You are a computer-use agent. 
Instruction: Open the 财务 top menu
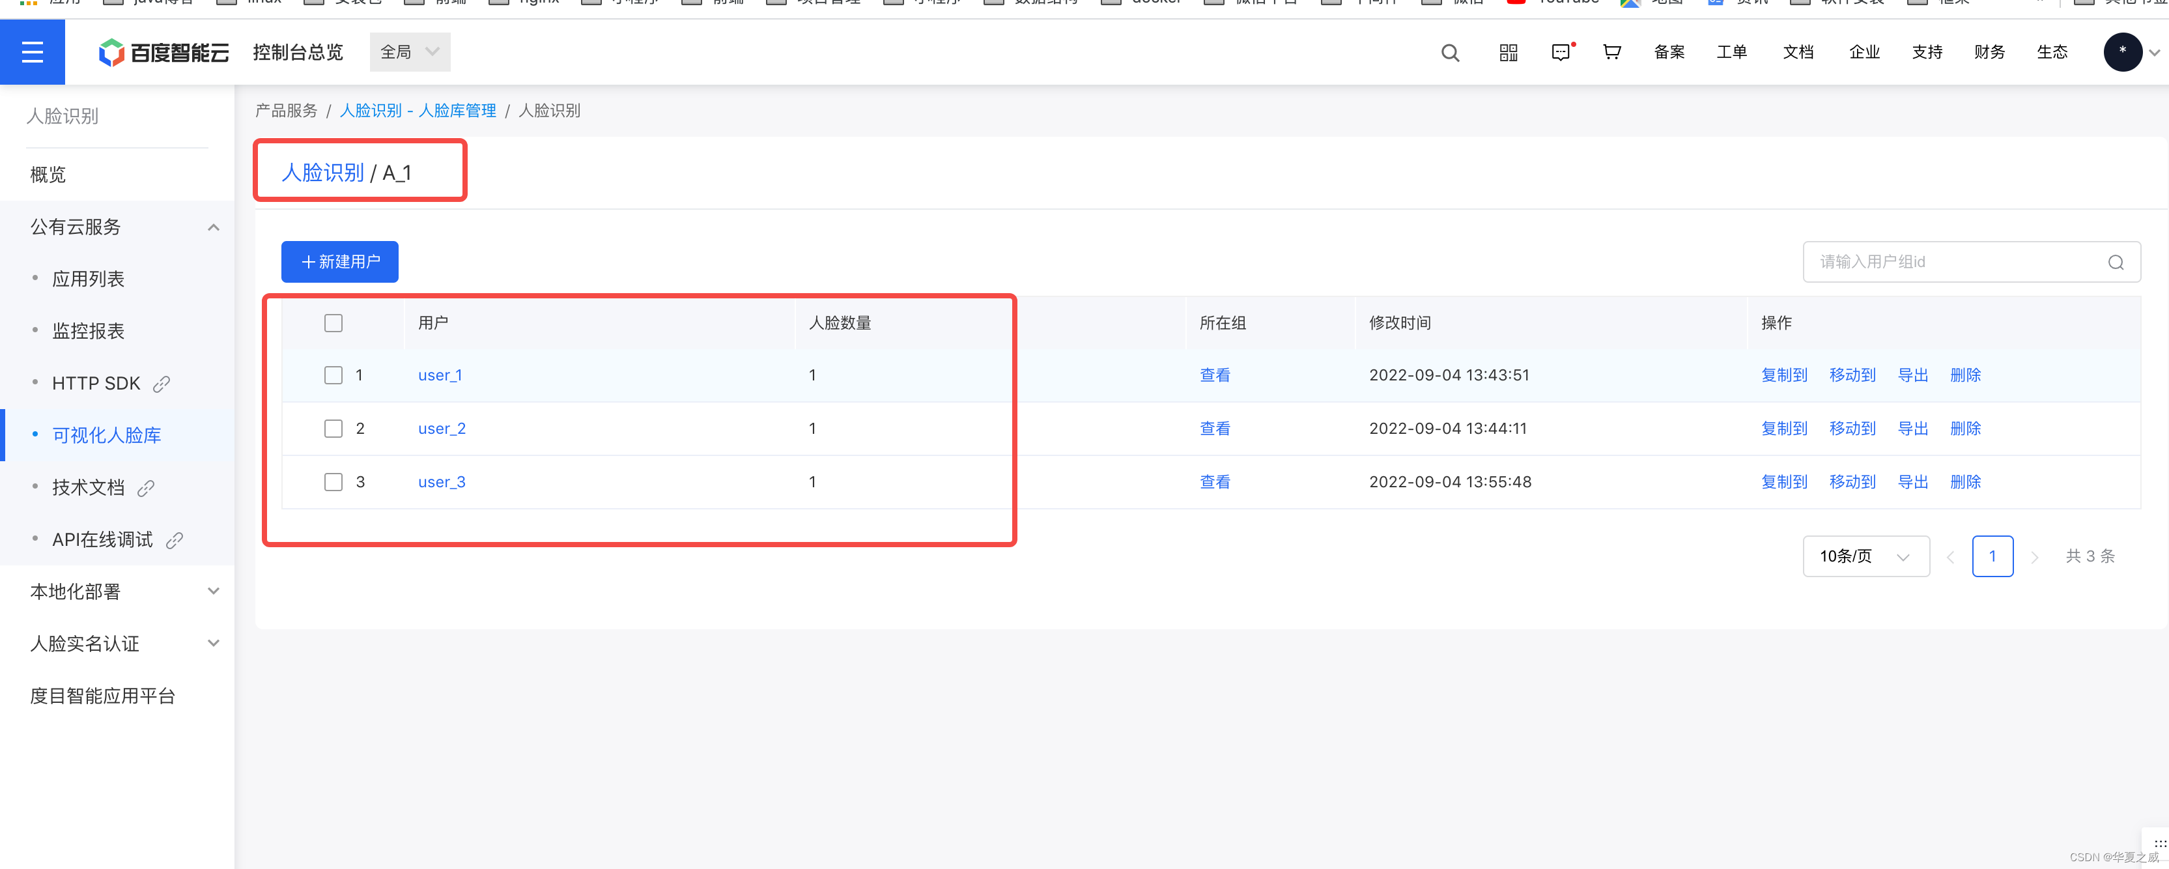(1989, 52)
